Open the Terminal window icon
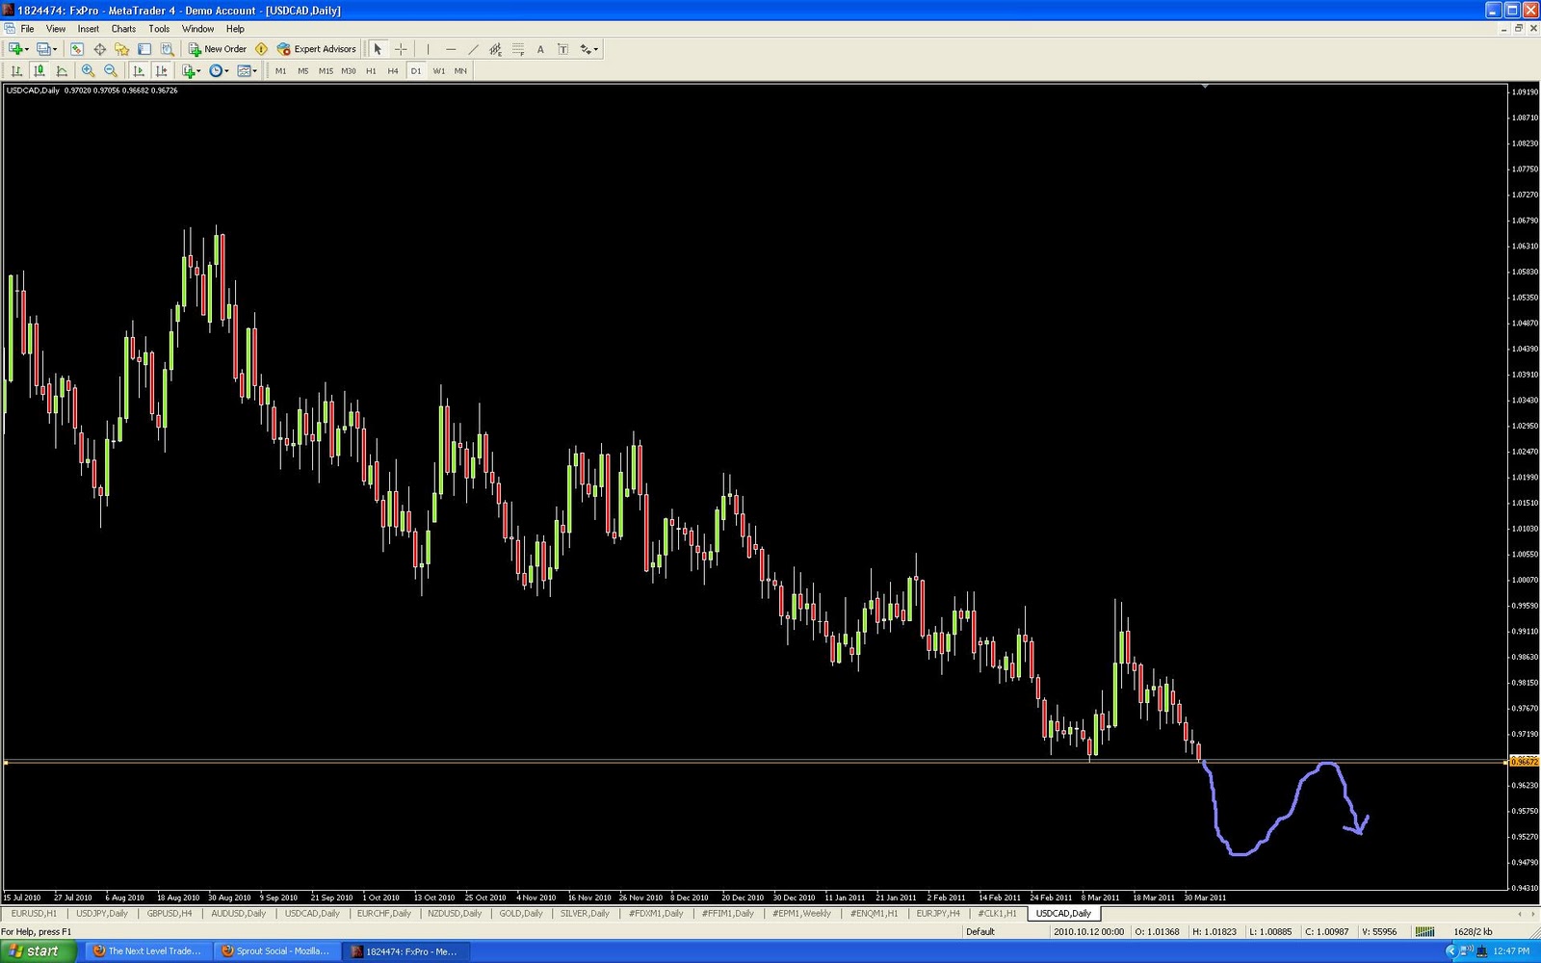 tap(144, 49)
